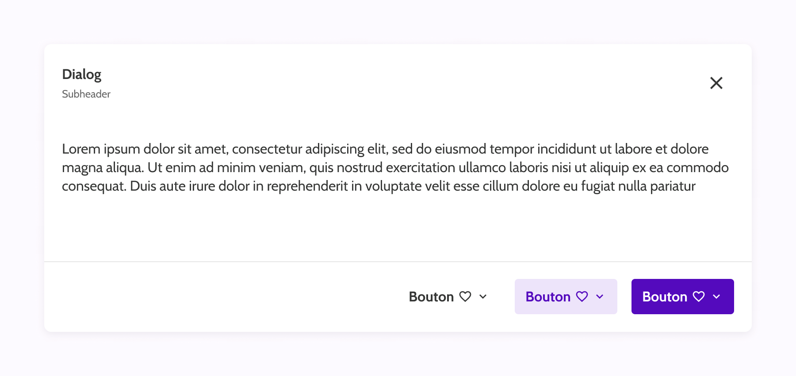Viewport: 796px width, 376px height.
Task: Click the horizontal divider above the buttons
Action: (398, 262)
